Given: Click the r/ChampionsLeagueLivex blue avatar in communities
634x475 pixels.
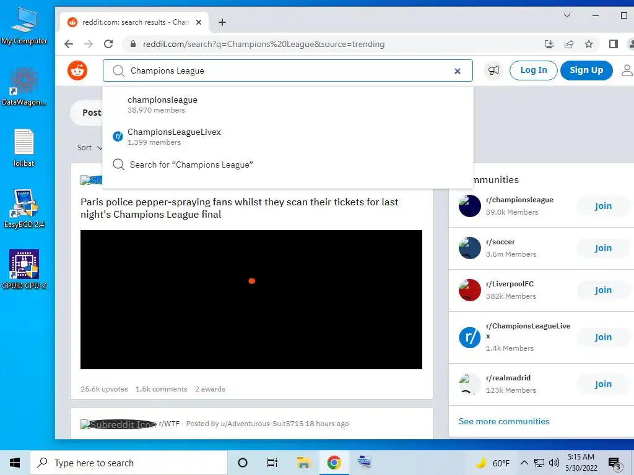Looking at the screenshot, I should 469,337.
